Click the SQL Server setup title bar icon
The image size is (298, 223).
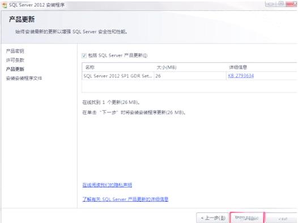pyautogui.click(x=5, y=5)
